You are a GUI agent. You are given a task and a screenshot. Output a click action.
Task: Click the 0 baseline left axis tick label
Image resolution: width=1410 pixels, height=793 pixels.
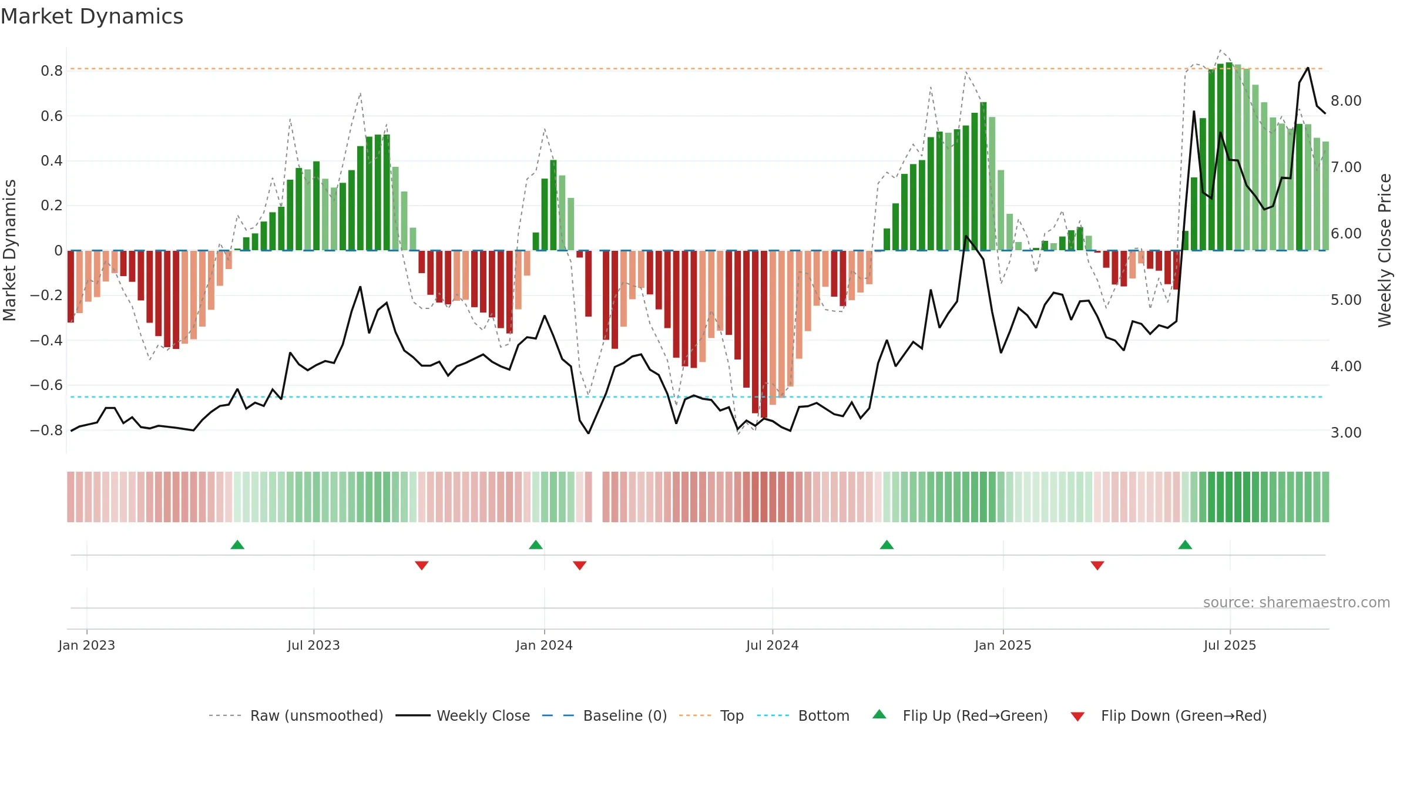pos(58,250)
